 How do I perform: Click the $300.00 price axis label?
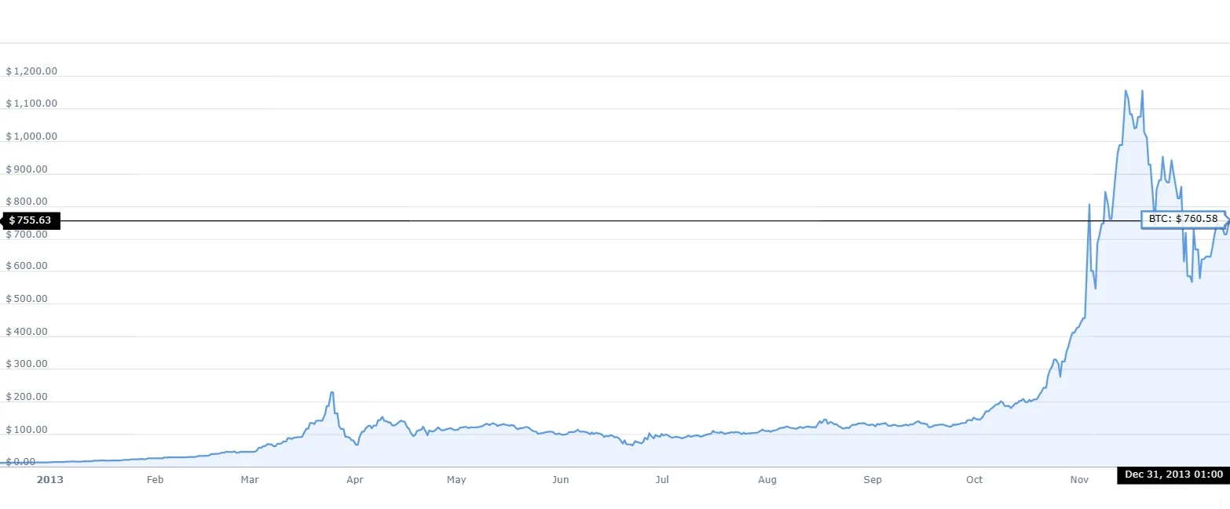27,364
